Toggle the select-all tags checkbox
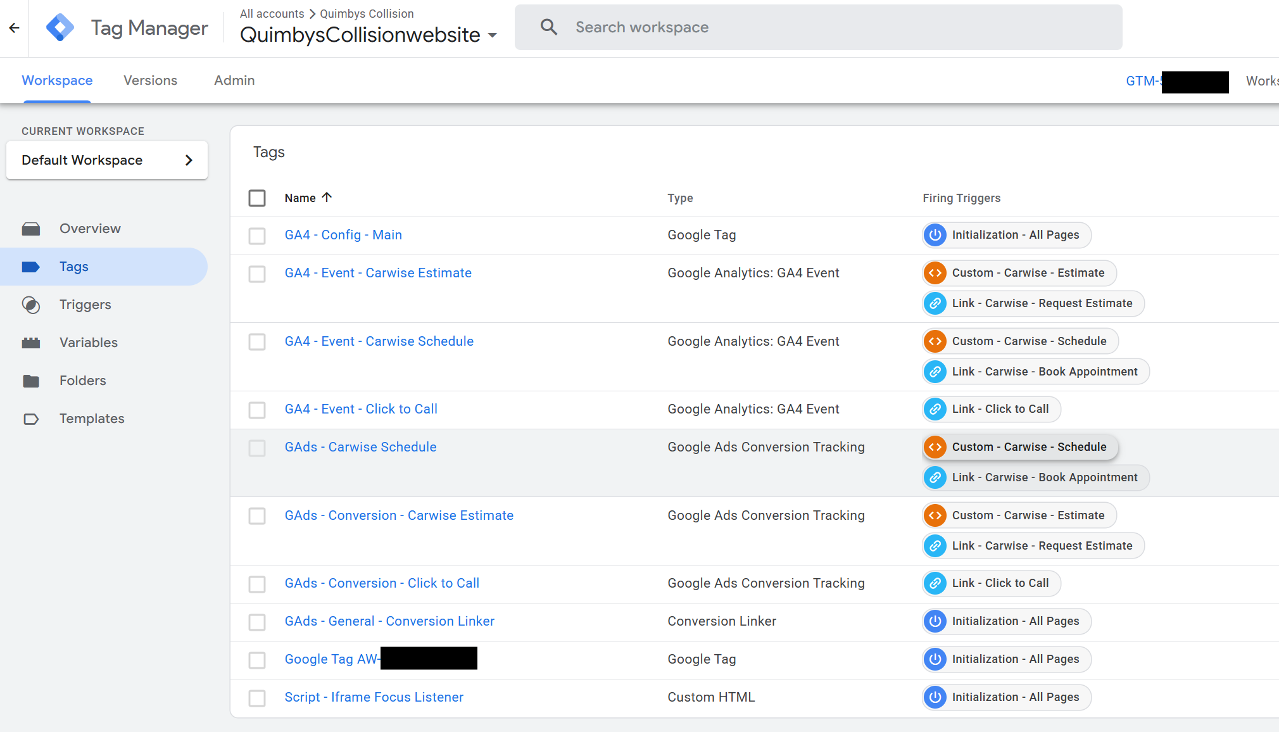The image size is (1279, 732). point(257,198)
